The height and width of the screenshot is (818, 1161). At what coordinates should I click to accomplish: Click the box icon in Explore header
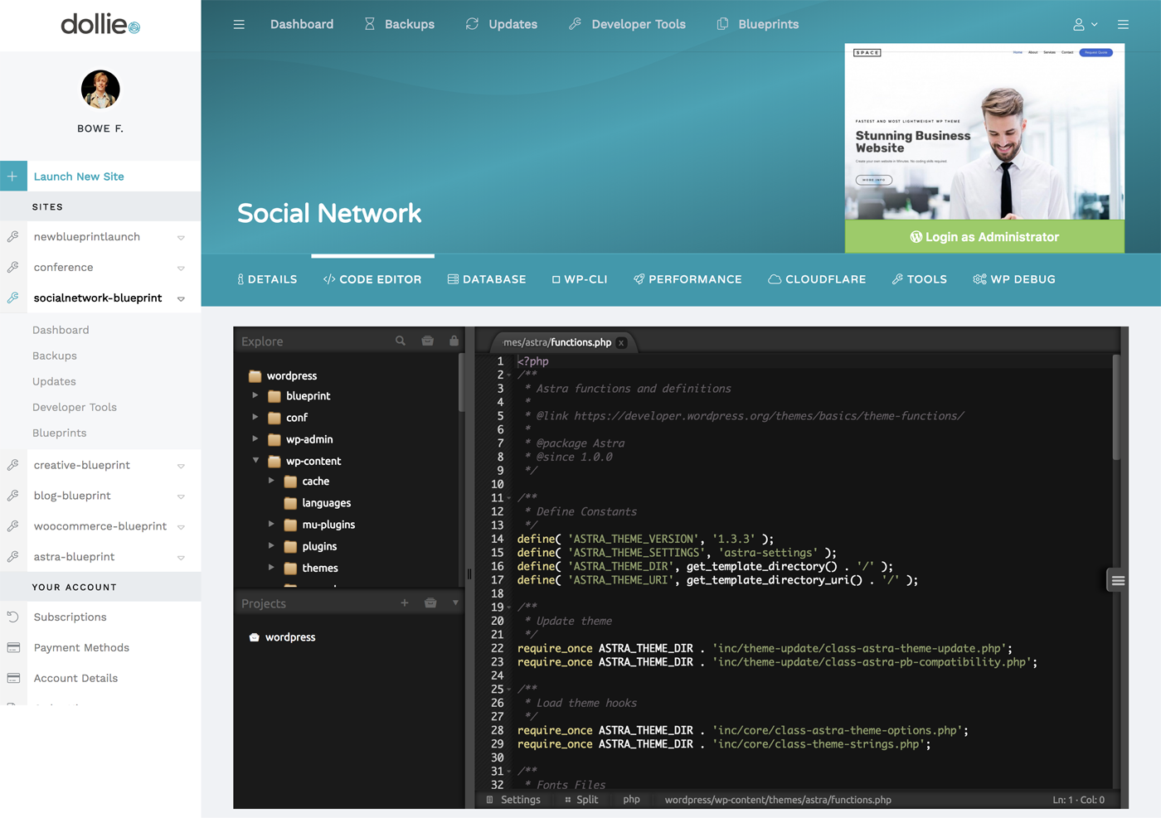pyautogui.click(x=428, y=341)
